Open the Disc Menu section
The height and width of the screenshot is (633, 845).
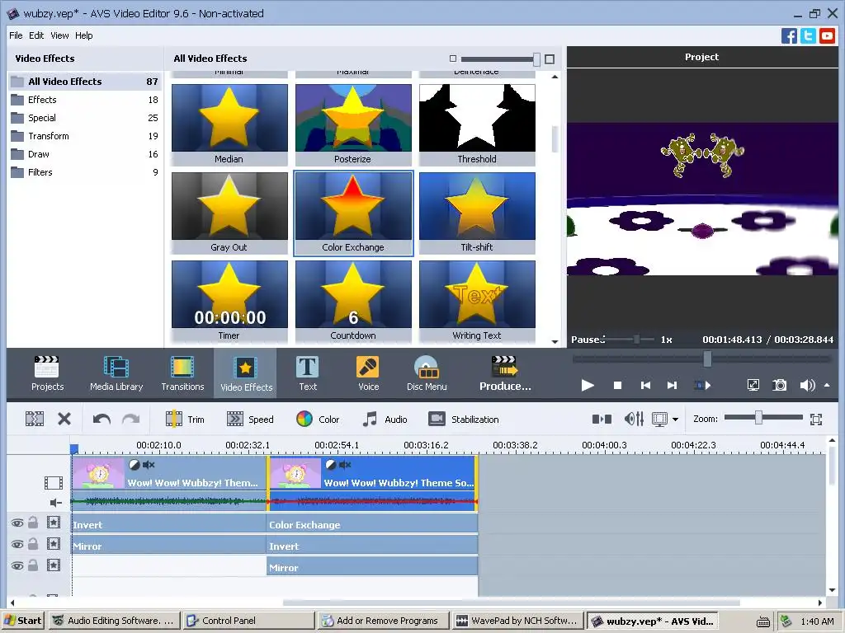[x=427, y=373]
